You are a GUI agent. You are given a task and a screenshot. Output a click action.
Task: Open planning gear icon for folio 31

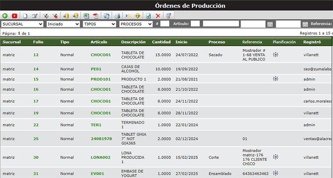pyautogui.click(x=275, y=173)
